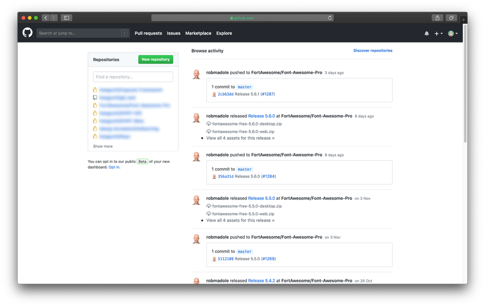
Task: Click the robmadole username on the 3 days ago push
Action: coord(217,72)
